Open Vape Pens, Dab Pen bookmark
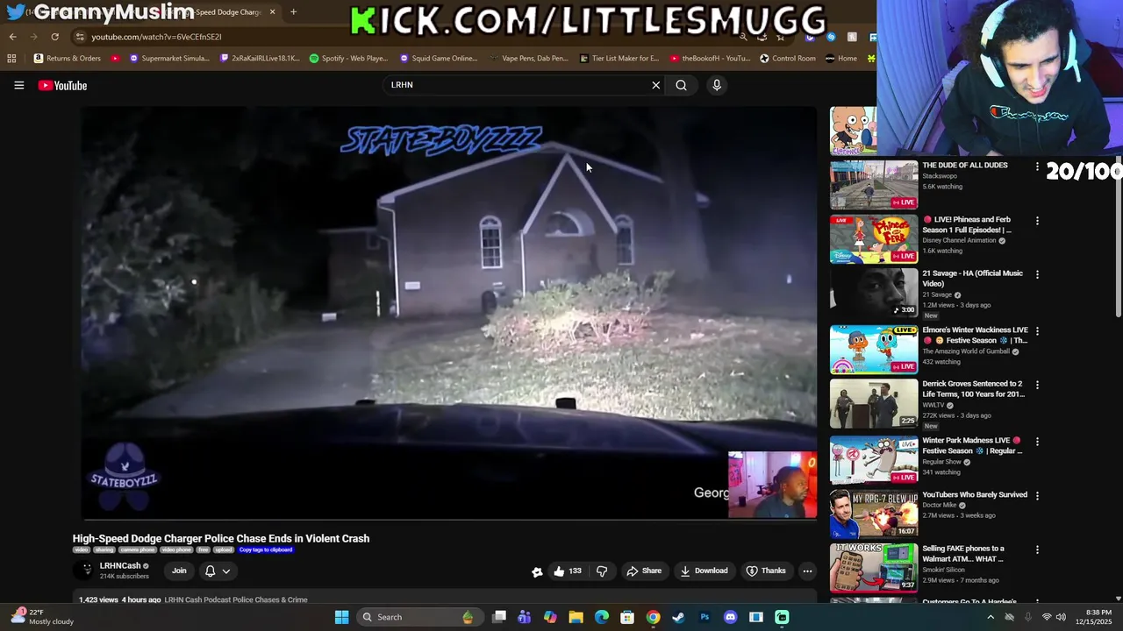This screenshot has width=1123, height=631. [528, 59]
